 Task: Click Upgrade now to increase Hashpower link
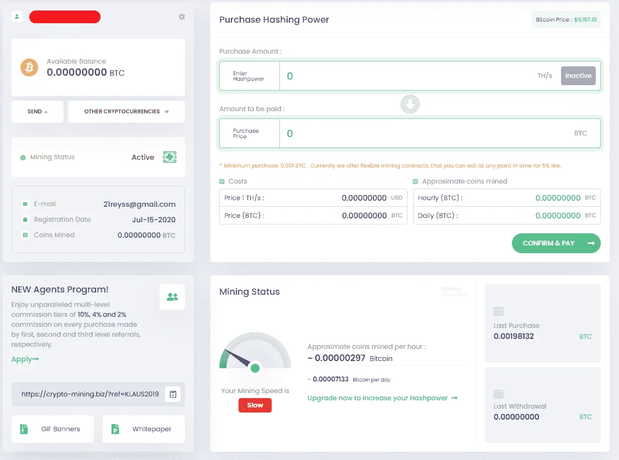(382, 398)
